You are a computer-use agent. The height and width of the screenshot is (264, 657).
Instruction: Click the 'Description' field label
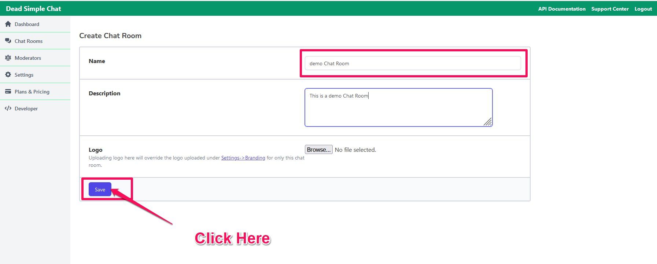(x=104, y=93)
